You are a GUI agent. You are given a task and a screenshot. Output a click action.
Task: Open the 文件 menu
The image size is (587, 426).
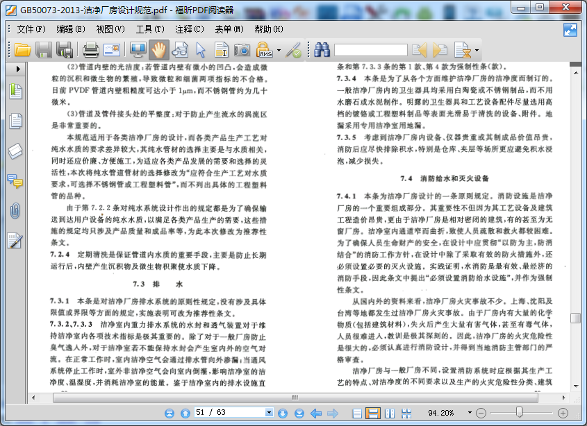(x=31, y=29)
